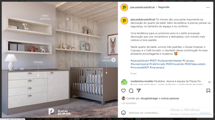Screen dimensions: 215x120
Task: Toggle the Seguindo follow status
Action: (164, 7)
